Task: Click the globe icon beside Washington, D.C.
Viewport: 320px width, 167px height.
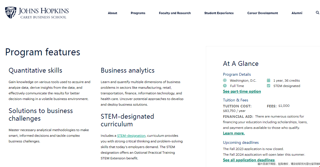Action: [x=225, y=80]
